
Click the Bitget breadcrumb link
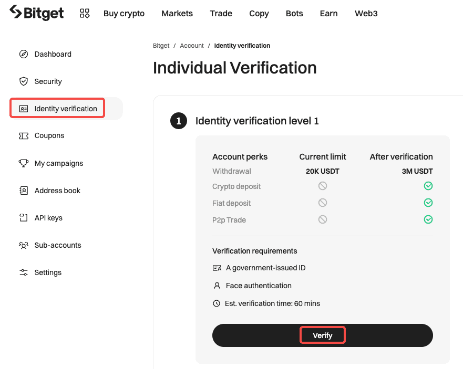click(x=161, y=46)
